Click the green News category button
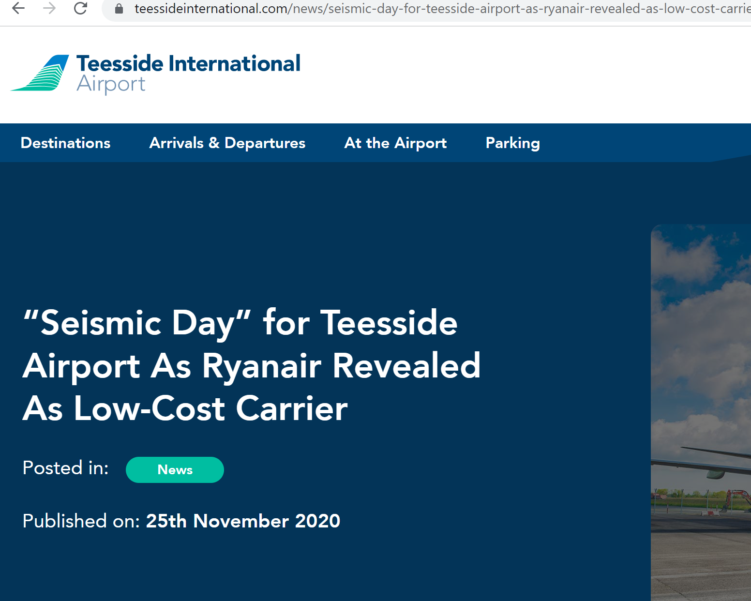This screenshot has width=751, height=601. 175,470
